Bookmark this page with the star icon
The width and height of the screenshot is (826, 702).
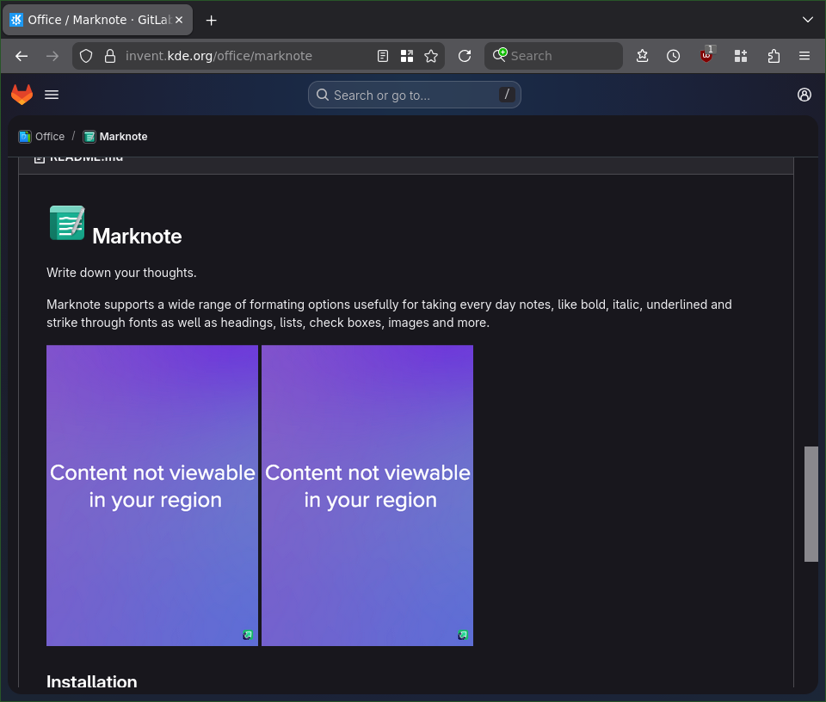431,56
